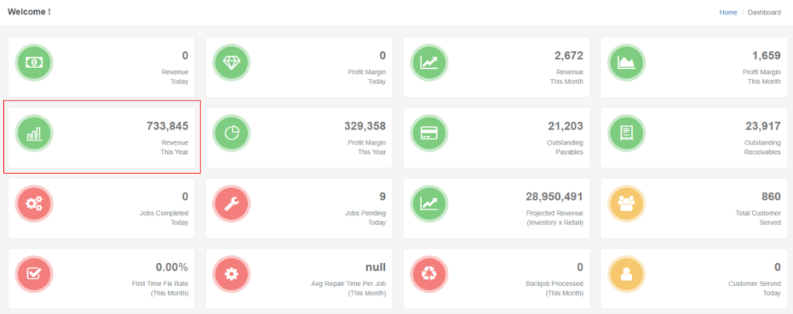
Task: Click the credit card icon for Outstanding Payables
Action: tap(429, 134)
